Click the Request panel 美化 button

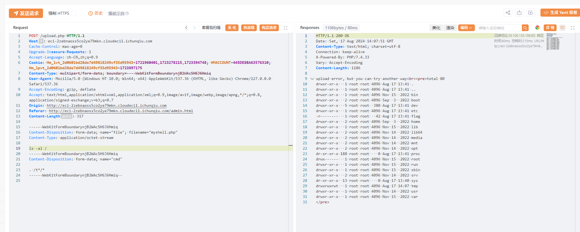pyautogui.click(x=232, y=28)
